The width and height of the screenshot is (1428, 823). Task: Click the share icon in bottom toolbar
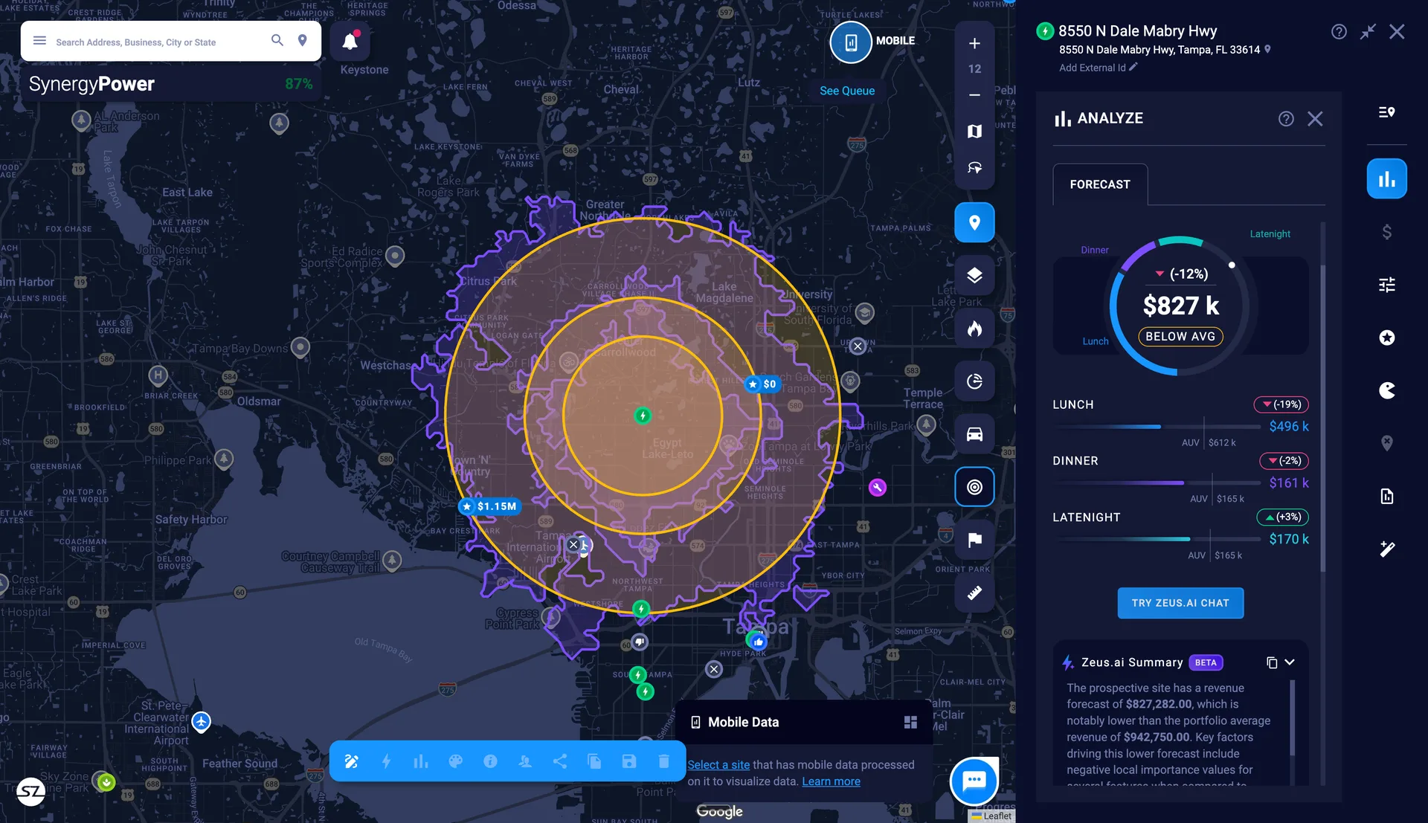point(560,761)
